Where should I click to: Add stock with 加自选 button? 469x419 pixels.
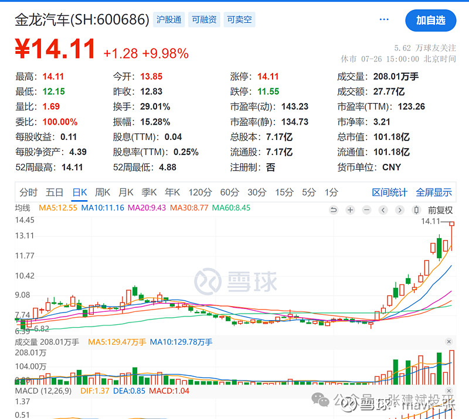click(431, 20)
